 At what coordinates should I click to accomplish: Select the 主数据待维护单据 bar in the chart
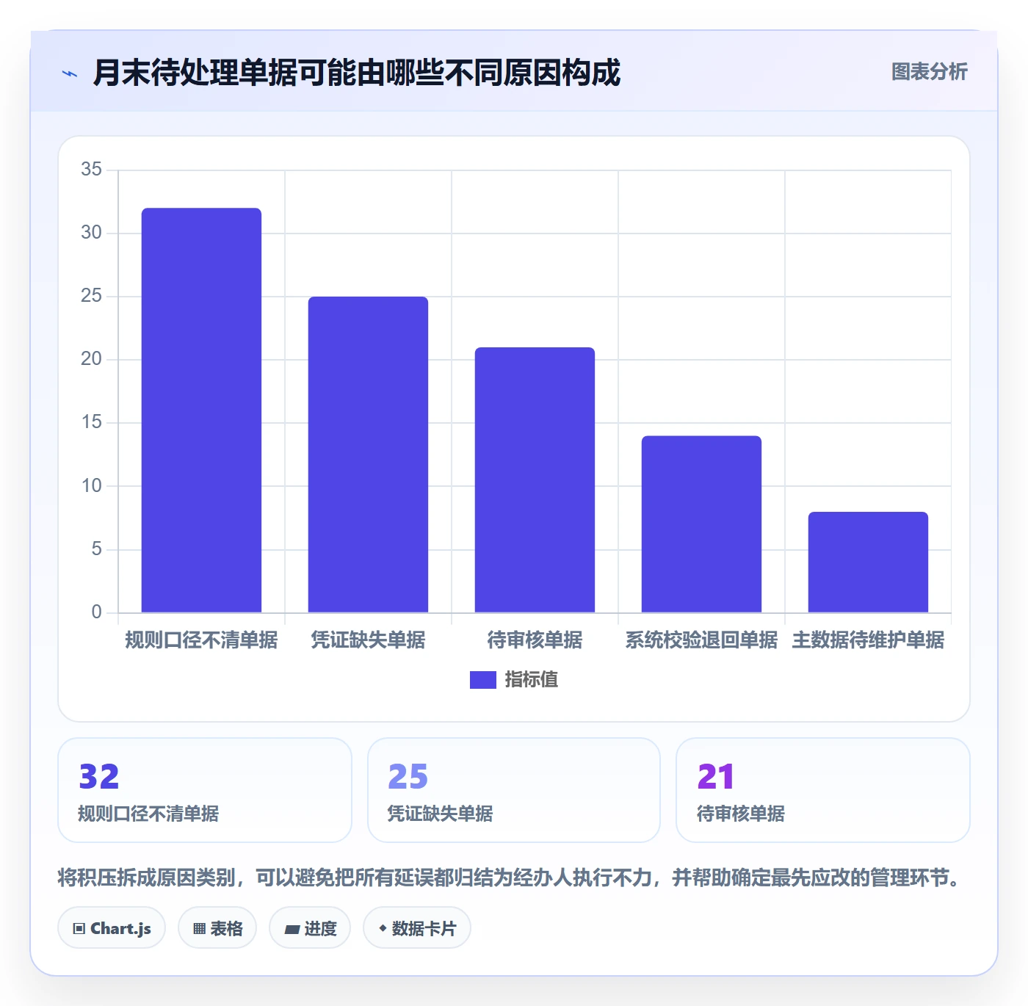(868, 562)
